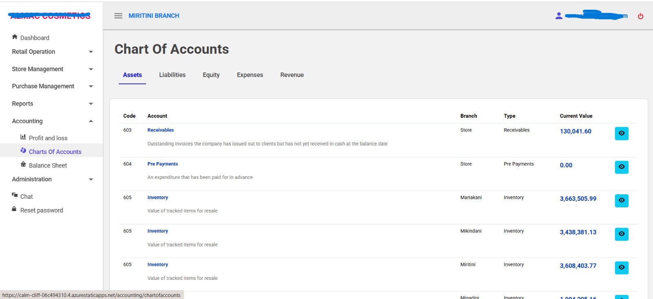Open the Pre Payments account link
The height and width of the screenshot is (299, 653).
pyautogui.click(x=162, y=164)
